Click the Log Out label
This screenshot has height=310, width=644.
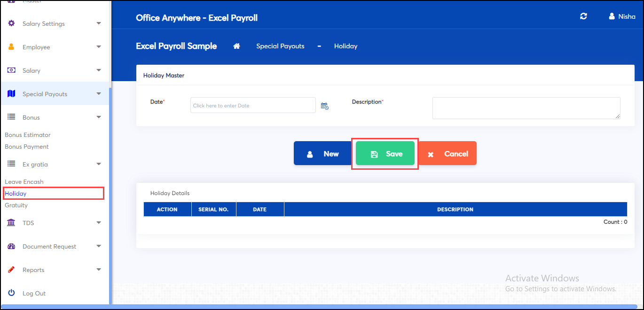click(34, 293)
